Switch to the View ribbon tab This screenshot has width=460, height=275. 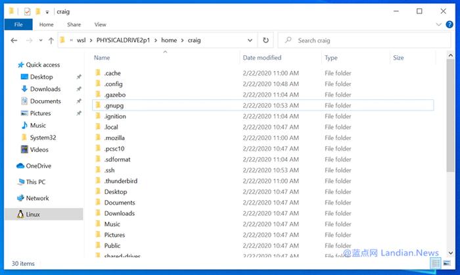click(x=100, y=25)
